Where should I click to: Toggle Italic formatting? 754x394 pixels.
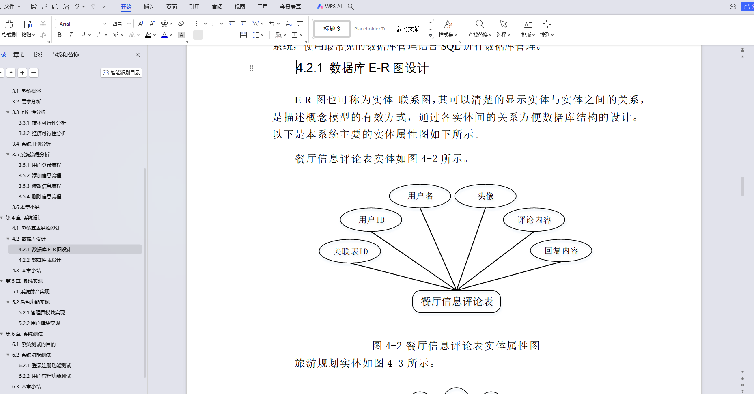71,35
